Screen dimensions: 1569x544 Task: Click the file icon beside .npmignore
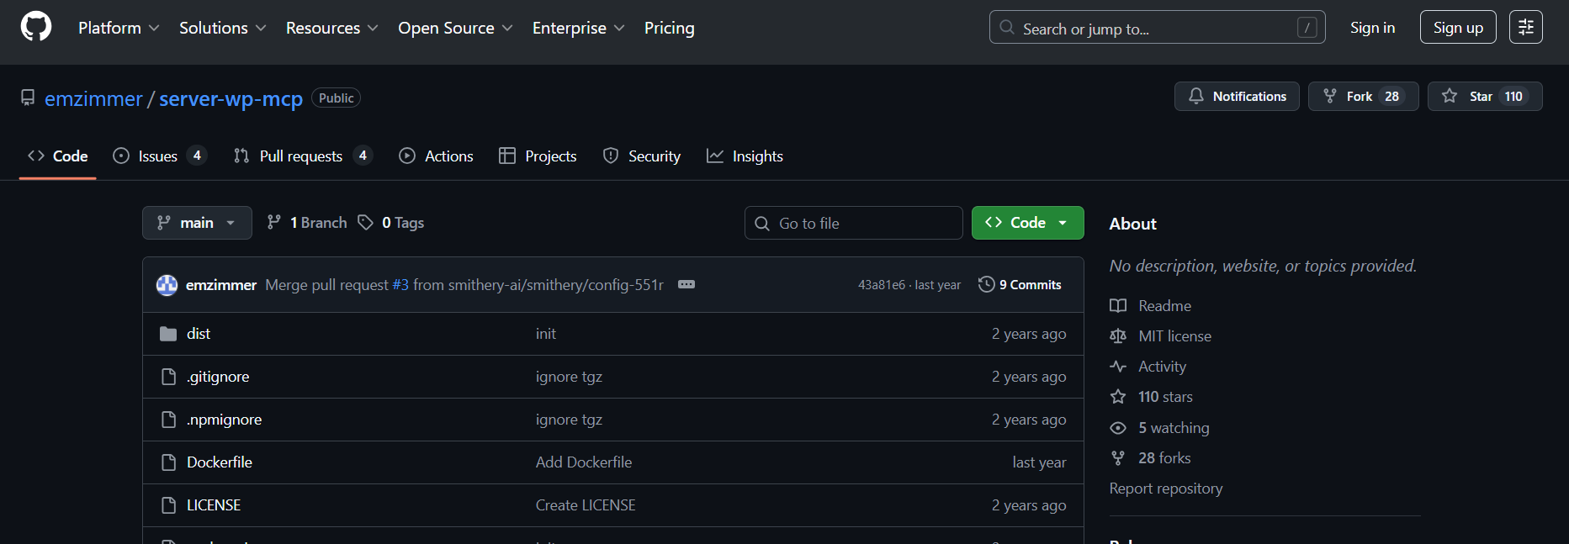168,420
